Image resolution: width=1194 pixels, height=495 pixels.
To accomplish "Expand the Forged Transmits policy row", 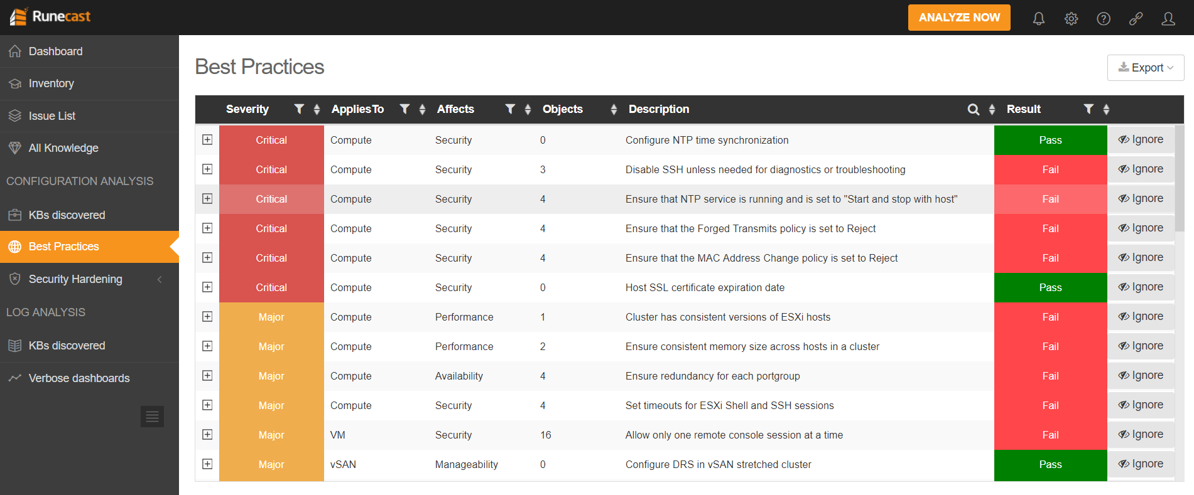I will tap(207, 228).
